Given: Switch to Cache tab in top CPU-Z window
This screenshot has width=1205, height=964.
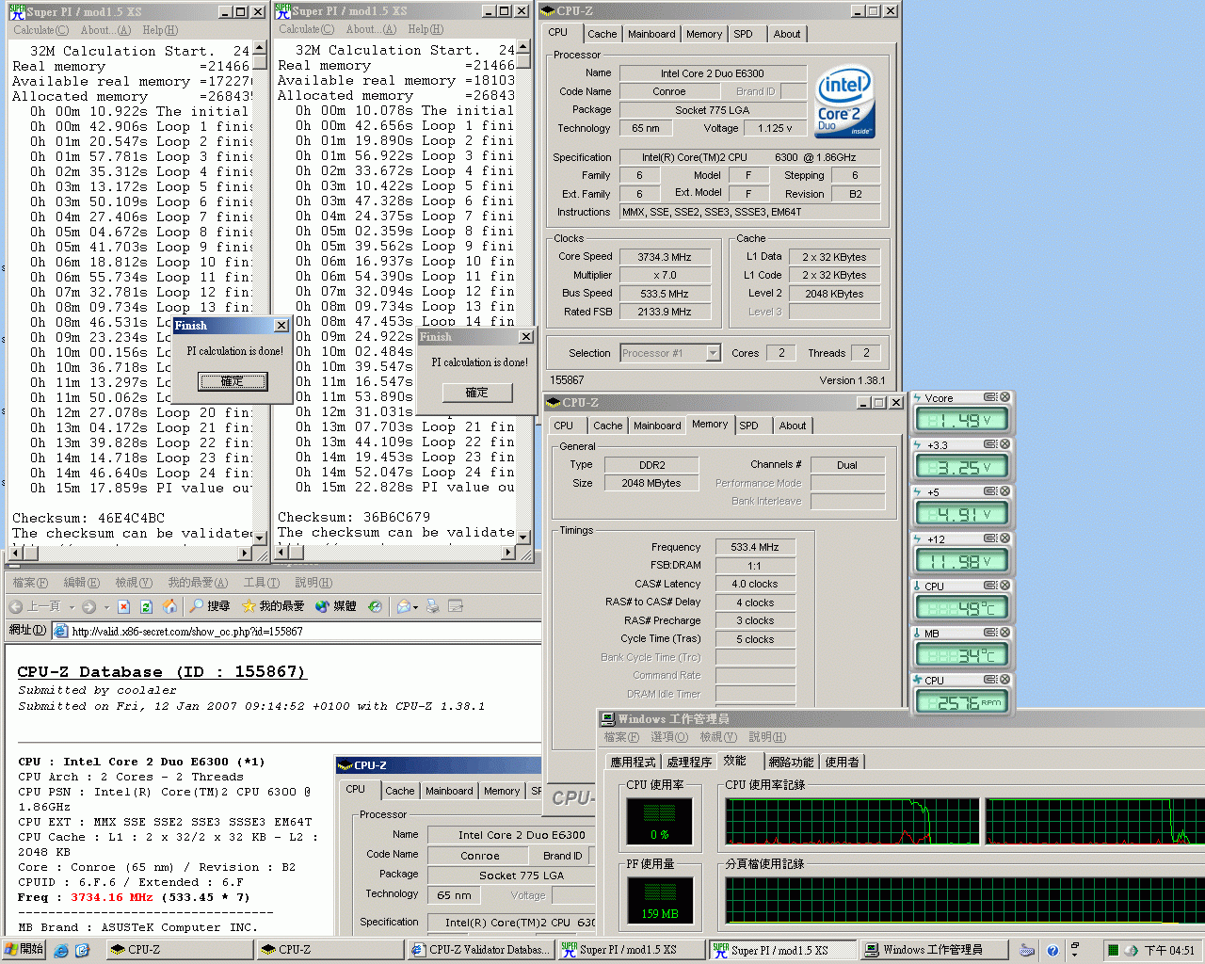Looking at the screenshot, I should 602,34.
